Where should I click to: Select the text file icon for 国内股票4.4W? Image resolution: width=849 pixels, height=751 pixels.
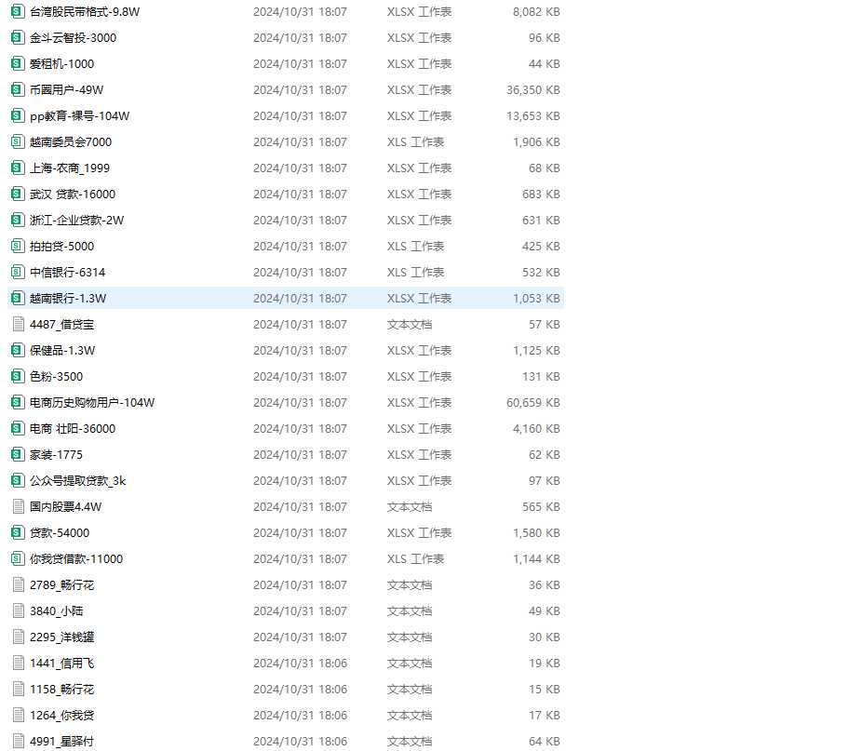(x=19, y=507)
